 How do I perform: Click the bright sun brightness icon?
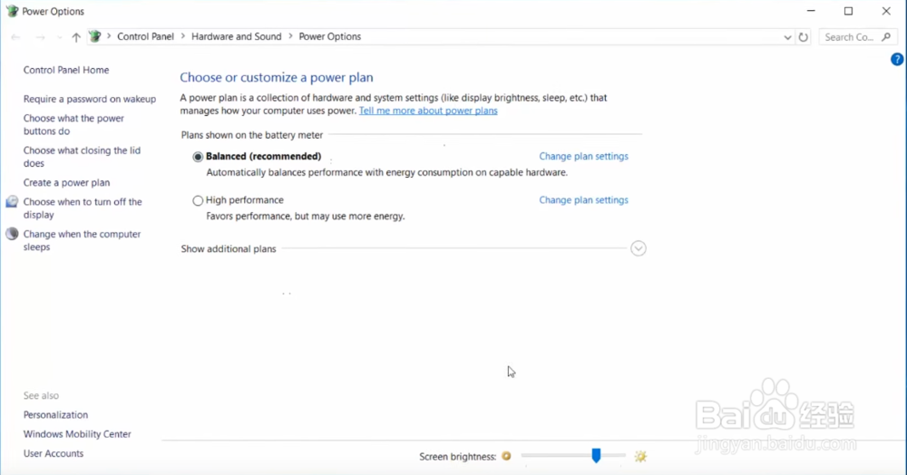pyautogui.click(x=640, y=456)
